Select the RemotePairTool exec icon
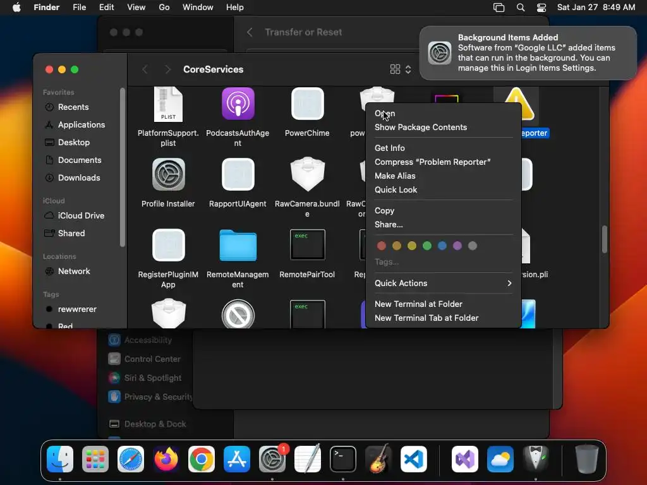Screen dimensions: 647x485 coord(307,245)
